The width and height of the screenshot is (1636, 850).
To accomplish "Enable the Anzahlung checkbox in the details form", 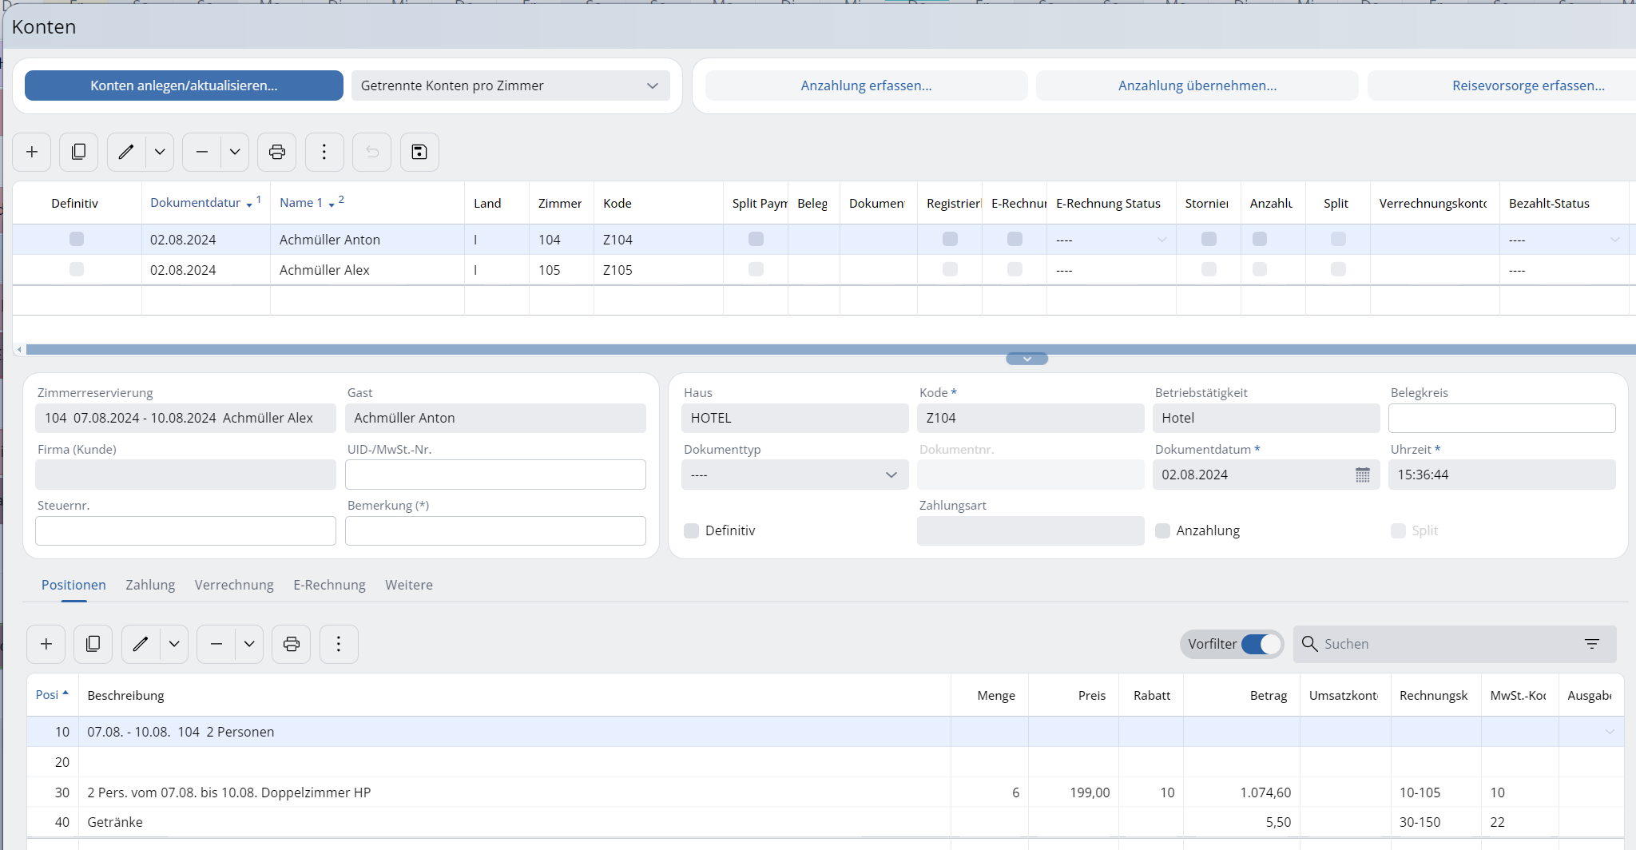I will 1163,530.
